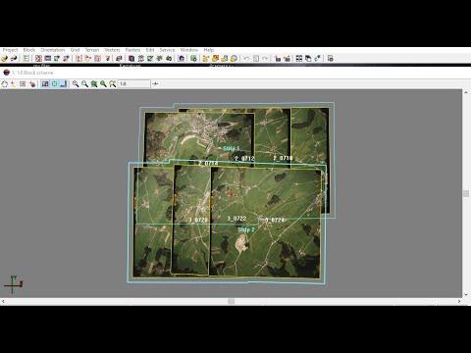This screenshot has height=353, width=471.
Task: Click the arrow button beside the zoom field
Action: [155, 84]
